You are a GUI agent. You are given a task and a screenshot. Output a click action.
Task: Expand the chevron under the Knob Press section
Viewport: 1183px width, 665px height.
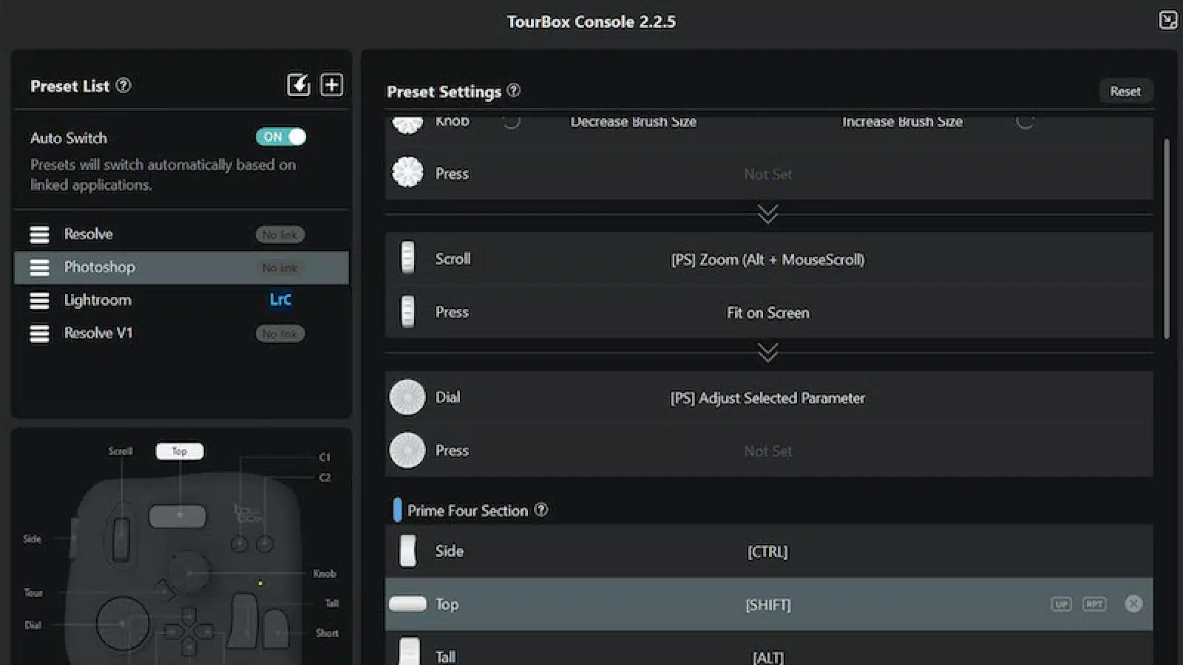pyautogui.click(x=767, y=214)
